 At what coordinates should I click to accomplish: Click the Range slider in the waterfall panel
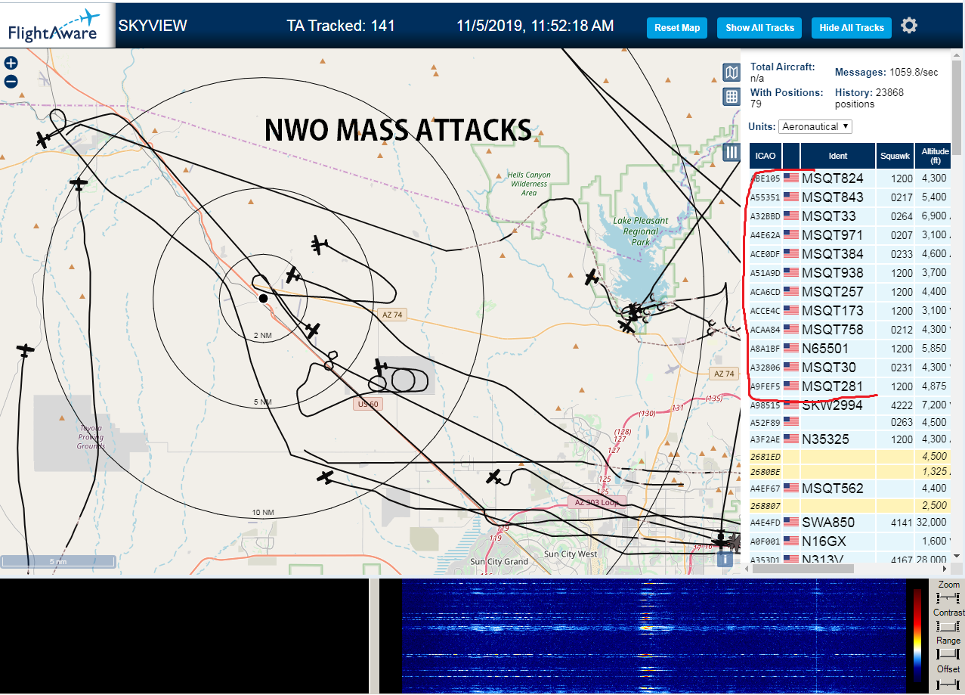click(x=948, y=654)
